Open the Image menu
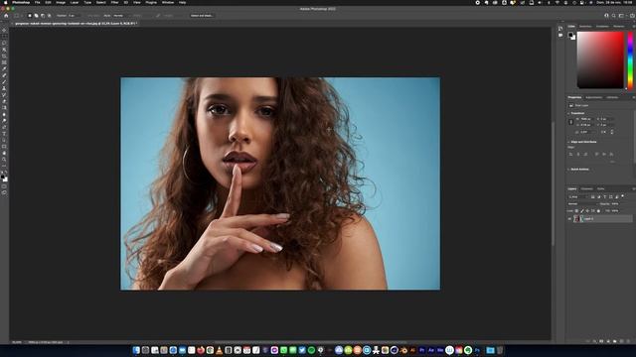636x357 pixels. 61,2
